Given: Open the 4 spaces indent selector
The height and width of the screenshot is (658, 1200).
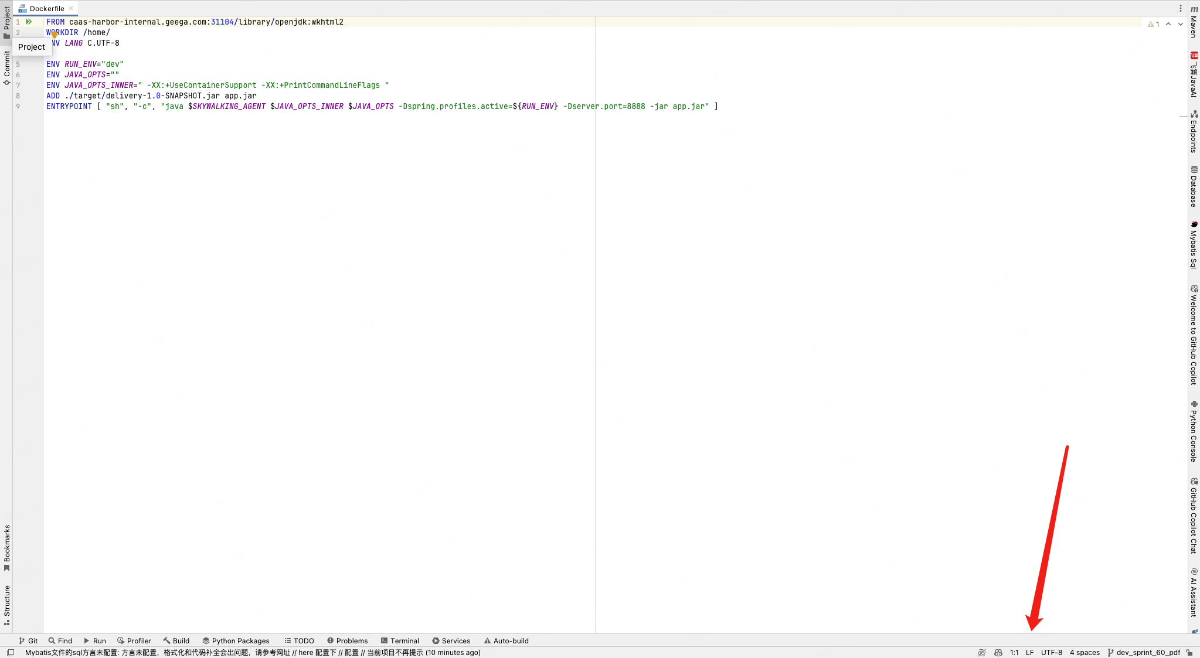Looking at the screenshot, I should tap(1084, 652).
